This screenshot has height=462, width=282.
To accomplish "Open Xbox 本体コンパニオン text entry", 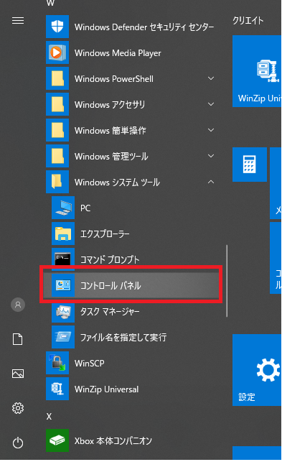I will pyautogui.click(x=113, y=441).
